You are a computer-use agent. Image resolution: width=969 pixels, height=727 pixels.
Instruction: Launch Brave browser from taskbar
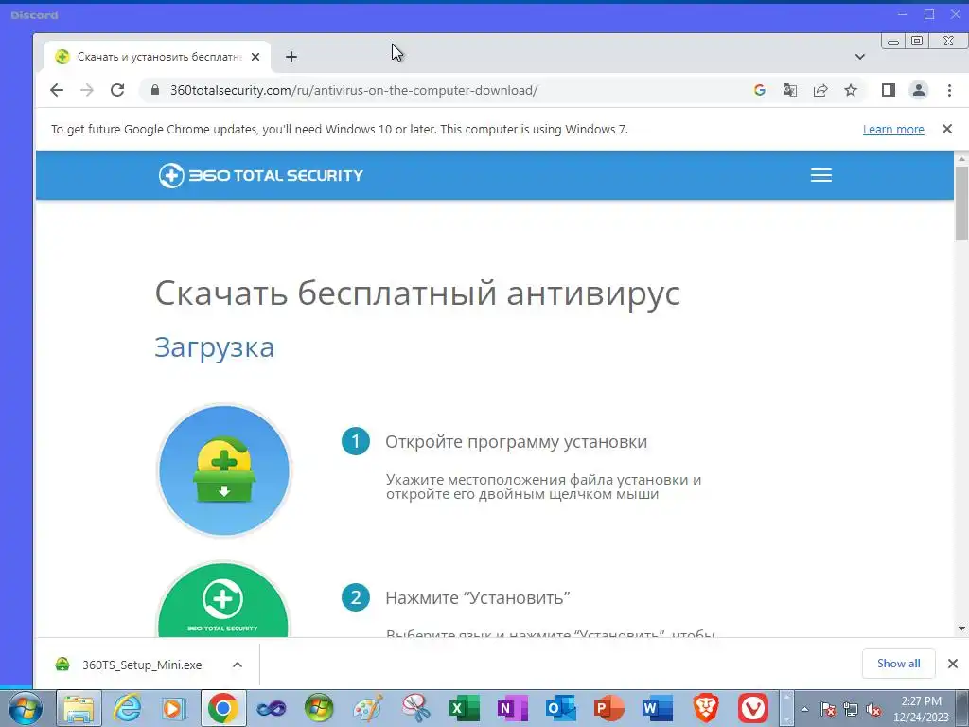pyautogui.click(x=706, y=708)
